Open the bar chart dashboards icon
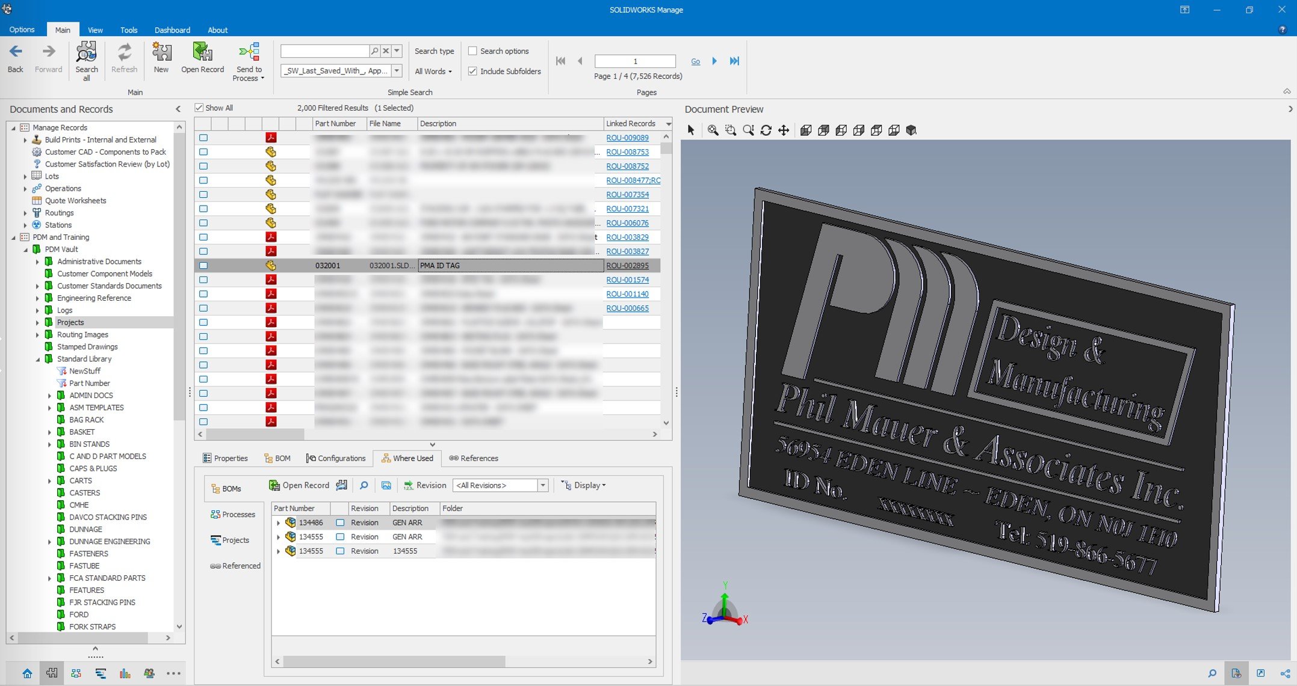The image size is (1297, 686). click(x=125, y=673)
